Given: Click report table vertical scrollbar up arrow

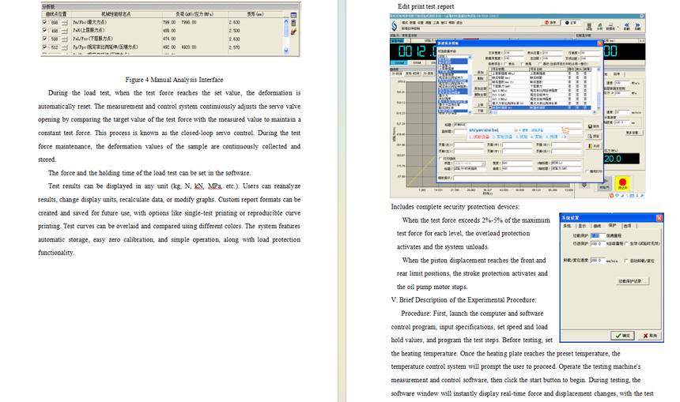Looking at the screenshot, I should 599,70.
